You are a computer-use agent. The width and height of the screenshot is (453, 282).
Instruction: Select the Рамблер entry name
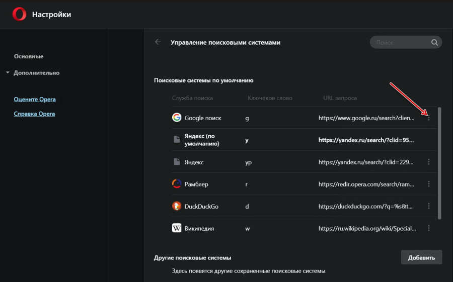tap(196, 184)
